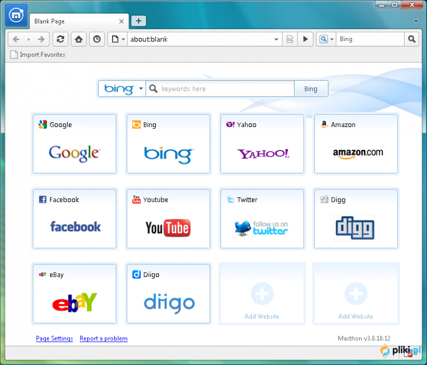This screenshot has width=427, height=365.
Task: Open toolbar search engine dropdown arrow
Action: 331,39
